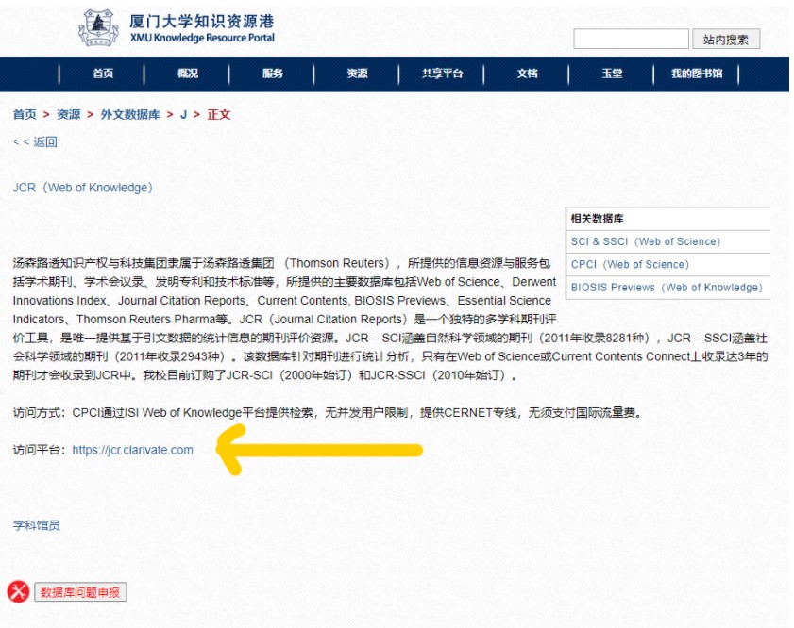The image size is (794, 628).
Task: Click the red wrench report icon
Action: point(18,591)
